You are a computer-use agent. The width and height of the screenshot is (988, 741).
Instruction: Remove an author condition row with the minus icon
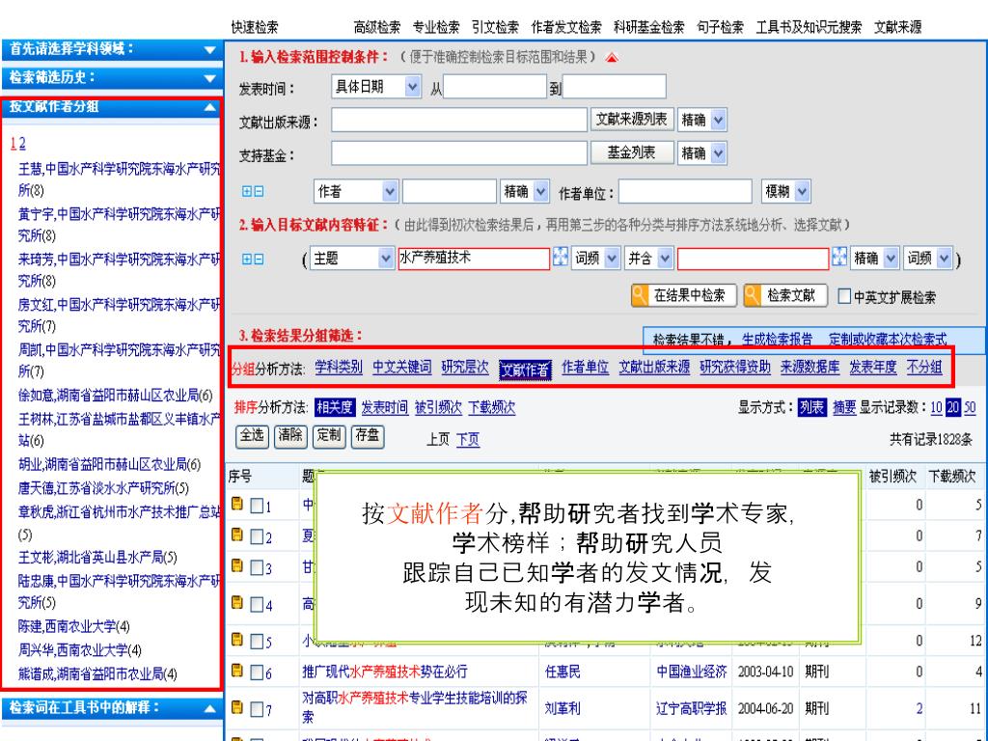[259, 192]
